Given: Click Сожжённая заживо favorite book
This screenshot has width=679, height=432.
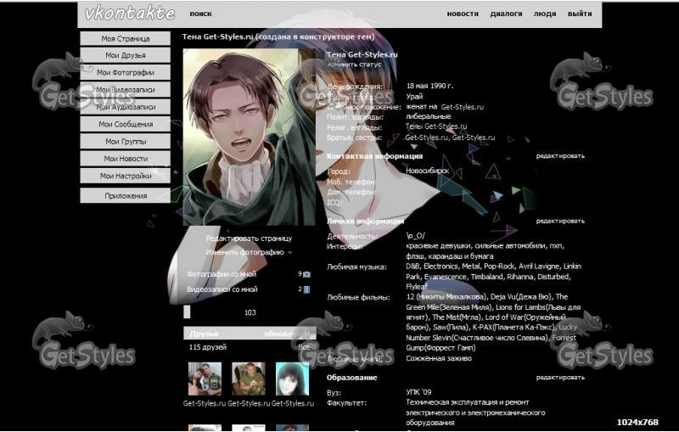Looking at the screenshot, I should click(x=439, y=358).
